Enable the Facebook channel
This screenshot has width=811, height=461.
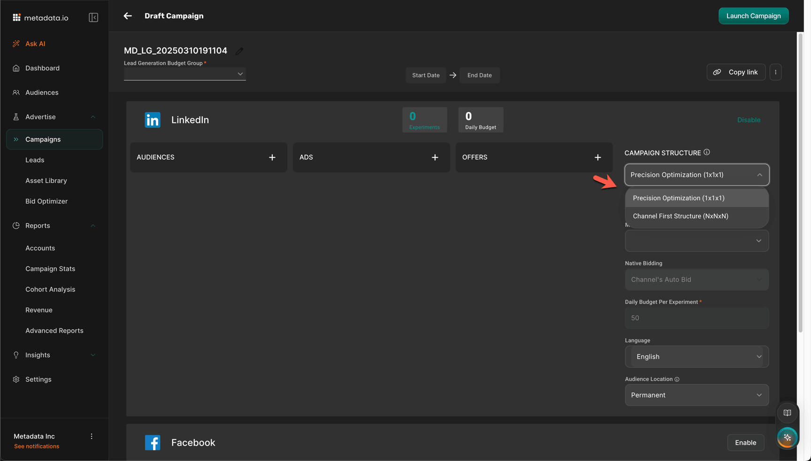(745, 442)
